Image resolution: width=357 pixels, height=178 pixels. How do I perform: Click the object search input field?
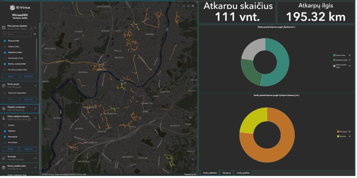(18, 34)
